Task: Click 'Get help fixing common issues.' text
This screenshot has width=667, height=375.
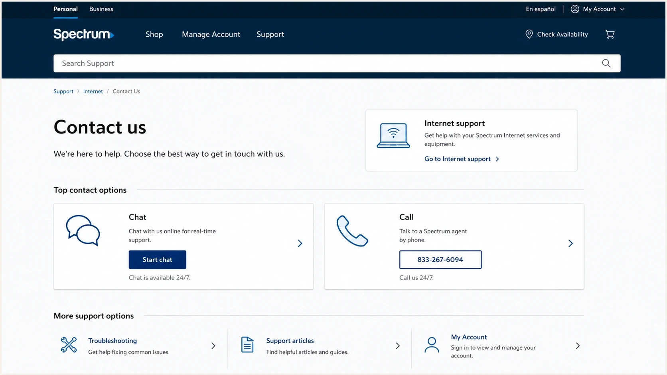Action: 129,352
